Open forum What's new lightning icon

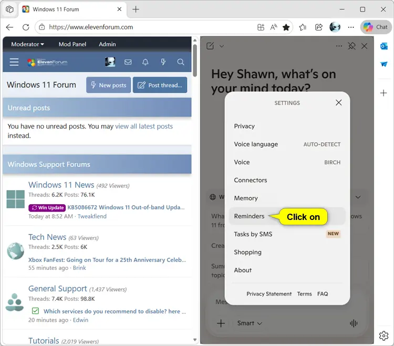[163, 62]
